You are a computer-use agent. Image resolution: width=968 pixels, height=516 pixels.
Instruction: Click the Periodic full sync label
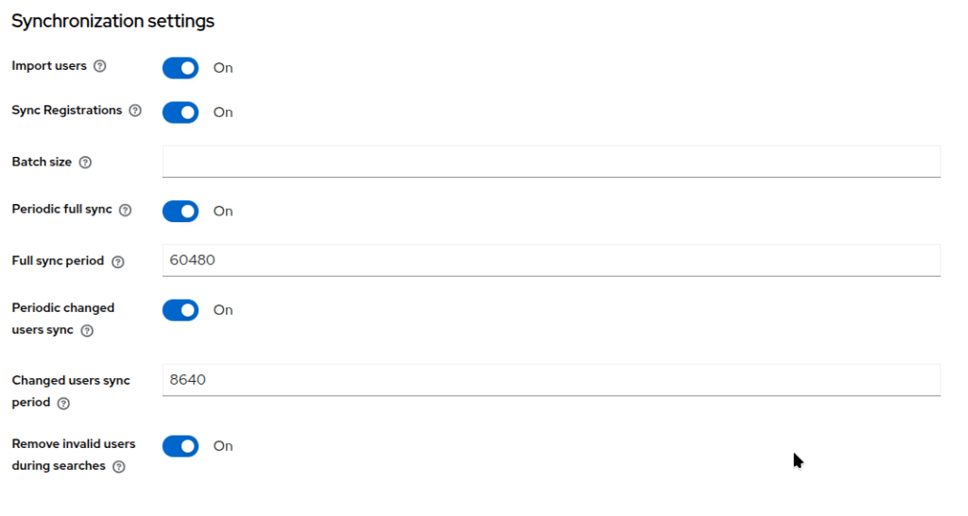(61, 209)
